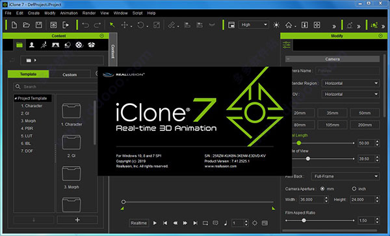Open the Animation menu
The image size is (390, 236).
(69, 13)
